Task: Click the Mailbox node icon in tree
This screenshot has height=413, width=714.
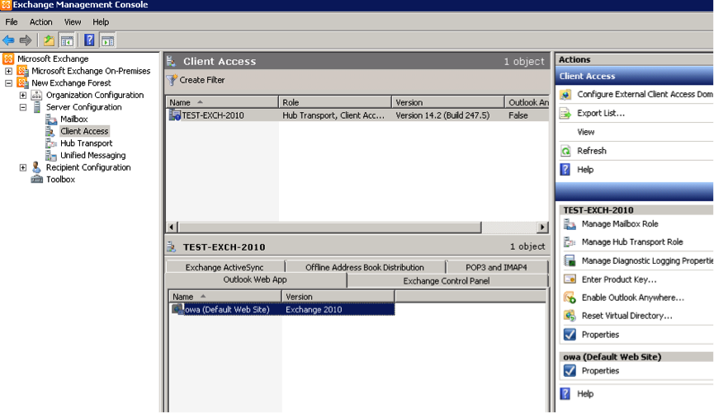Action: click(x=50, y=120)
